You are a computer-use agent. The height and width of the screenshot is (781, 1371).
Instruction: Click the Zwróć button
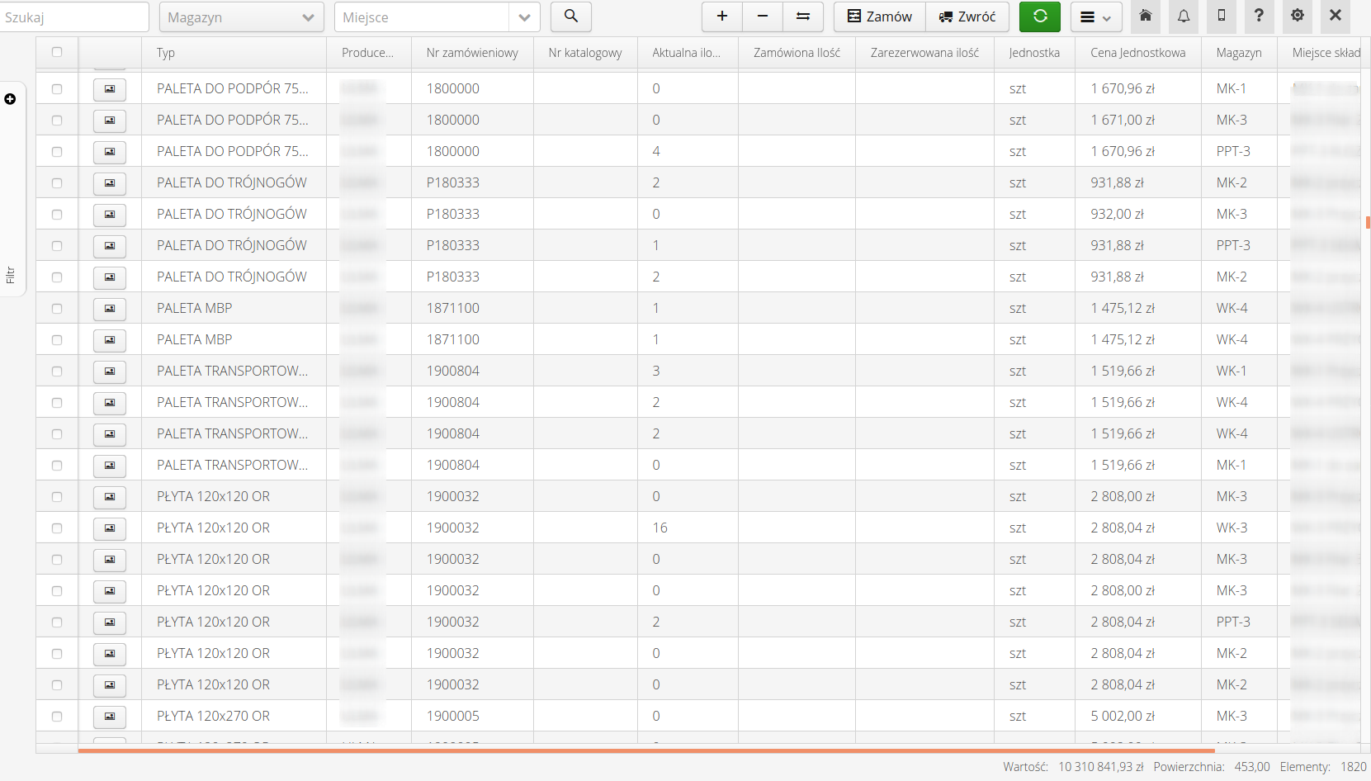pyautogui.click(x=967, y=17)
